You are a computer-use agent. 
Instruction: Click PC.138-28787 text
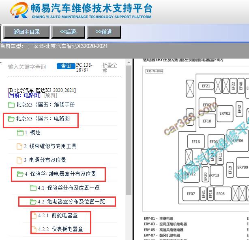pos(84,68)
